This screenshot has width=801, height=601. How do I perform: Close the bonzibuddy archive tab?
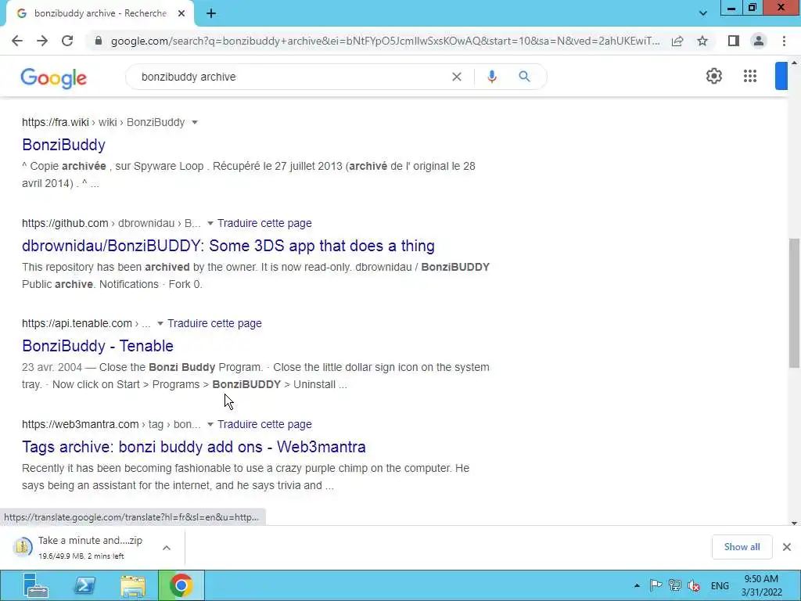click(x=181, y=14)
